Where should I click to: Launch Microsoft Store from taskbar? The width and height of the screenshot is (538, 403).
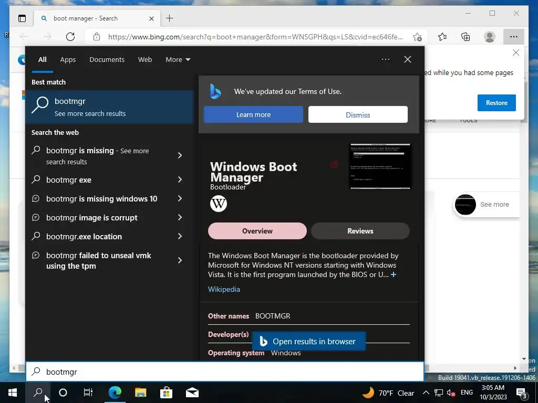166,393
